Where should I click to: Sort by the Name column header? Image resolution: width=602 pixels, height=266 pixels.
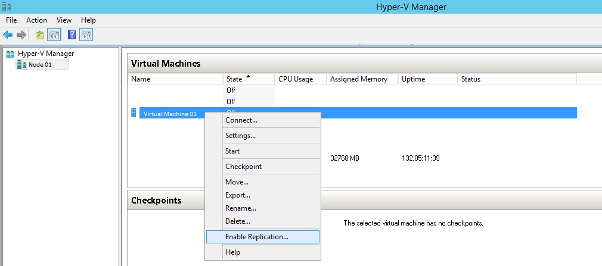pyautogui.click(x=175, y=79)
